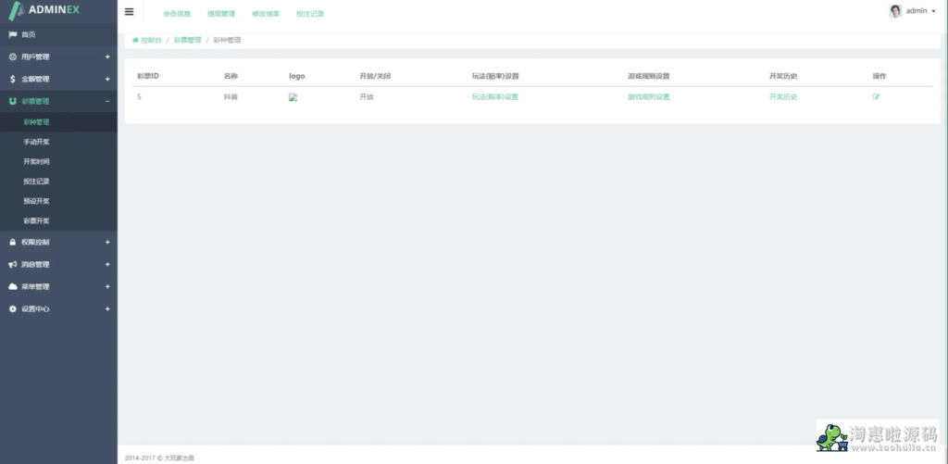Click the green 游戏规则设置 link in the row
948x464 pixels.
click(x=648, y=96)
